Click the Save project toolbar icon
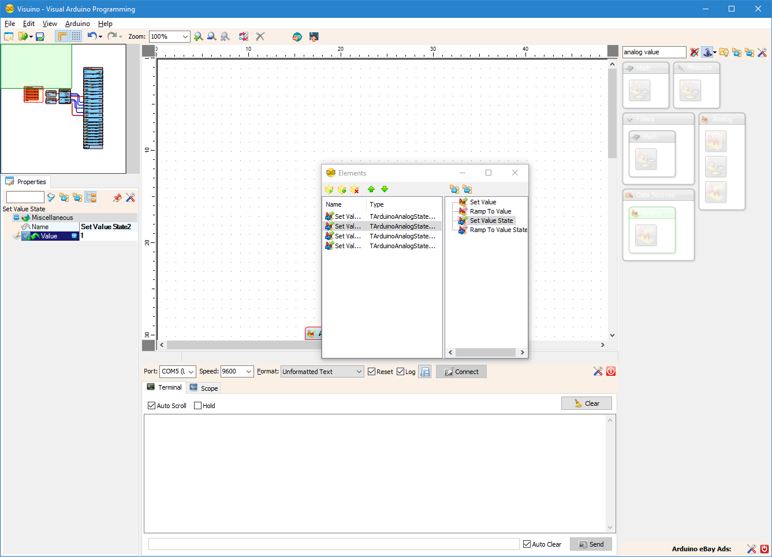The height and width of the screenshot is (557, 772). pos(40,36)
